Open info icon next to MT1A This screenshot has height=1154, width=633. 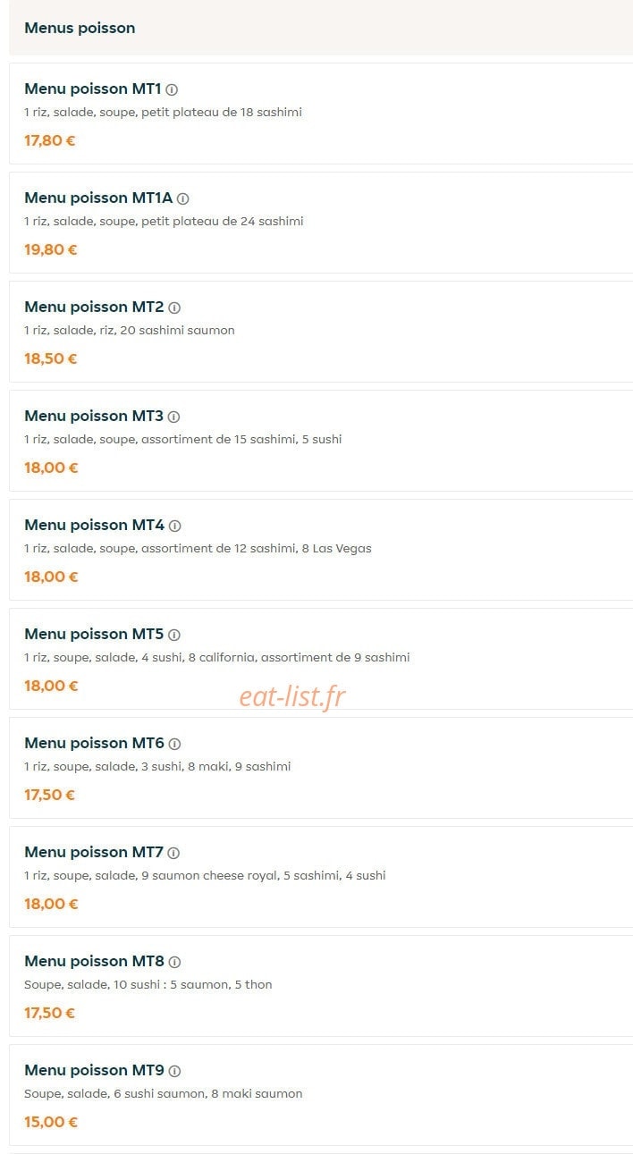click(182, 198)
